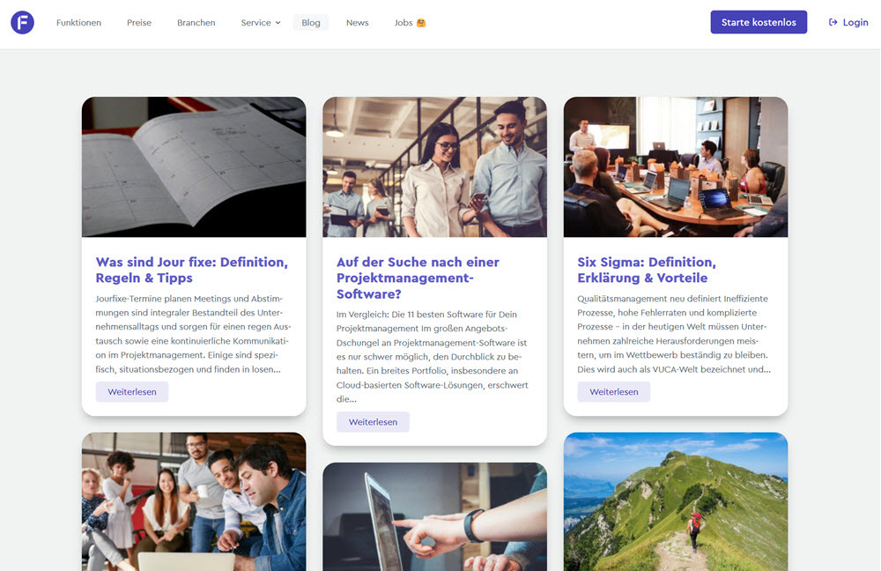Image resolution: width=881 pixels, height=571 pixels.
Task: Click the factro logo icon
Action: point(21,21)
